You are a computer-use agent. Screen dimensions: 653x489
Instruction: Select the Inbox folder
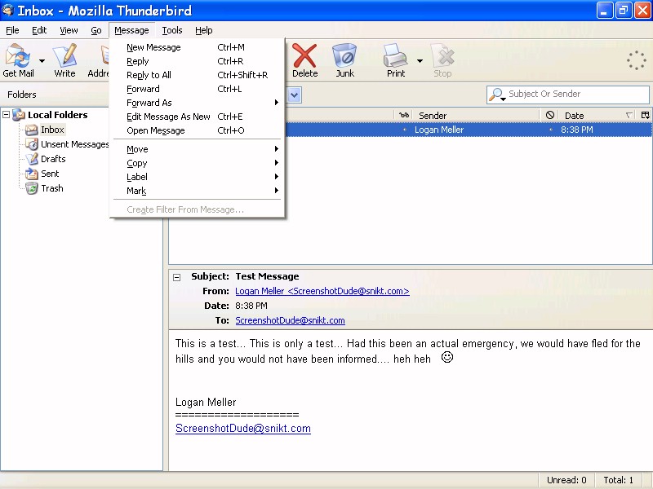coord(45,130)
